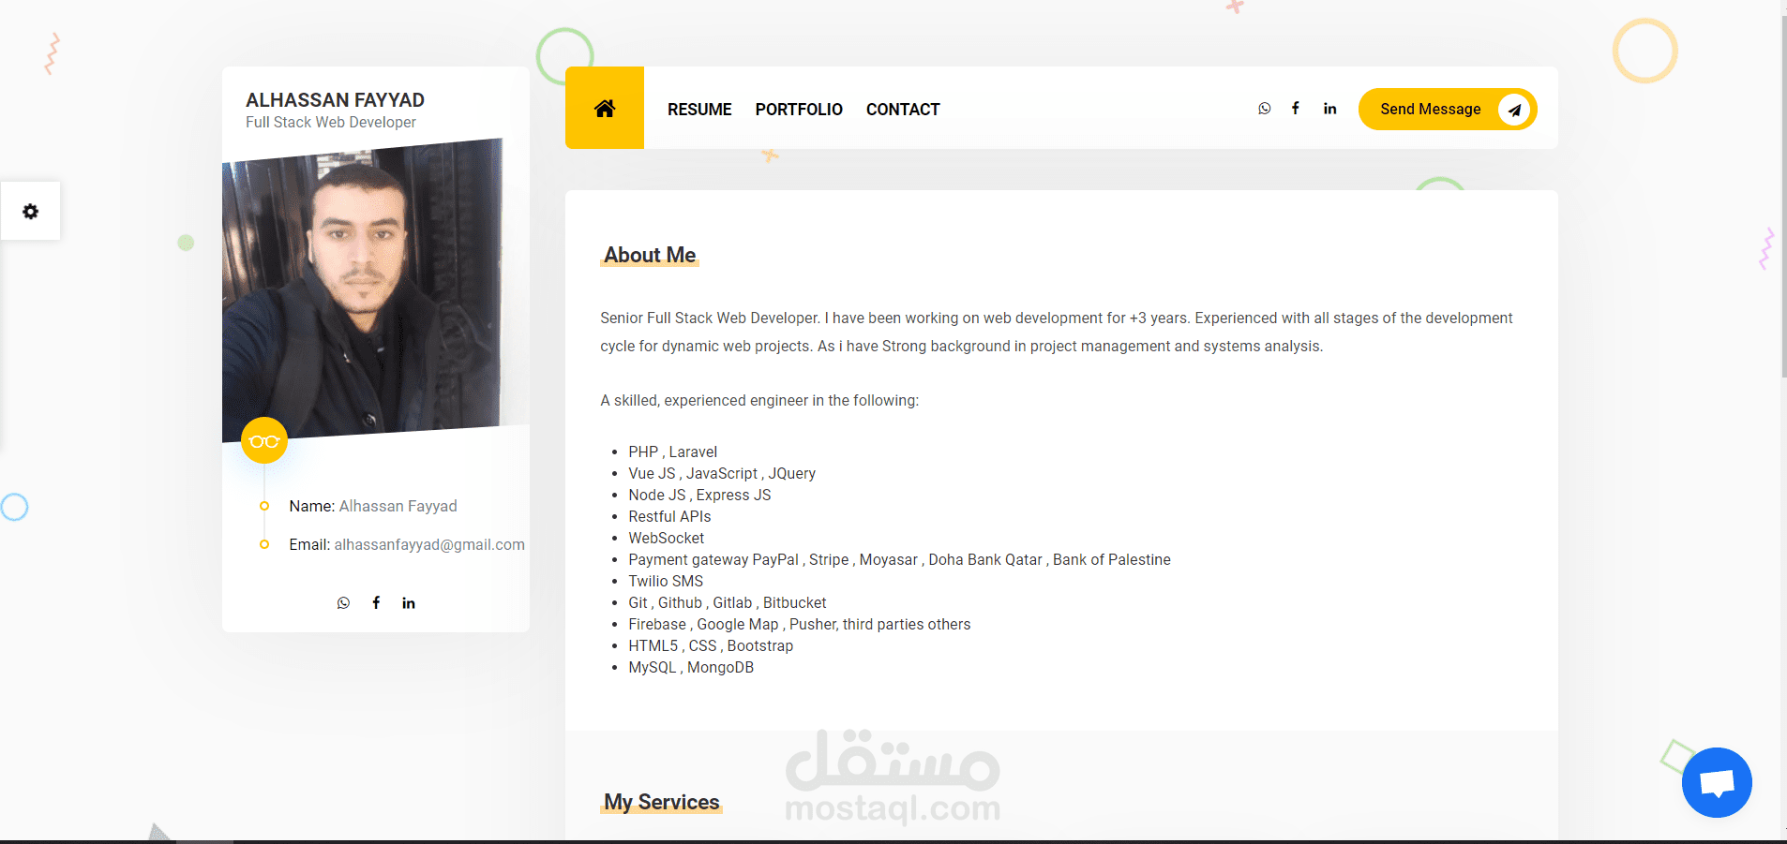Click the yellow glasses badge on photo
Viewport: 1787px width, 844px height.
click(x=264, y=440)
